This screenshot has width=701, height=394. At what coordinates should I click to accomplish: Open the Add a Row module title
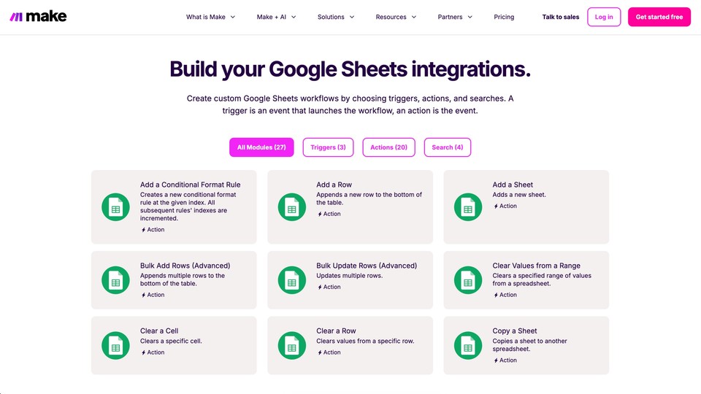(334, 185)
